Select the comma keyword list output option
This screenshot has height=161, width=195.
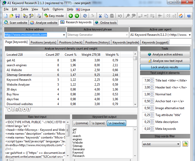[x=81, y=123]
